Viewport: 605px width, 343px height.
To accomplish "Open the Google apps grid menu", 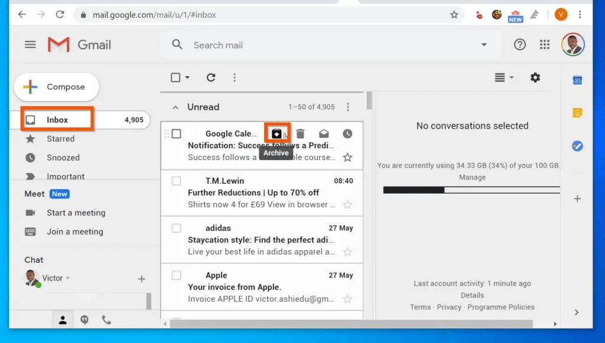I will (x=545, y=44).
